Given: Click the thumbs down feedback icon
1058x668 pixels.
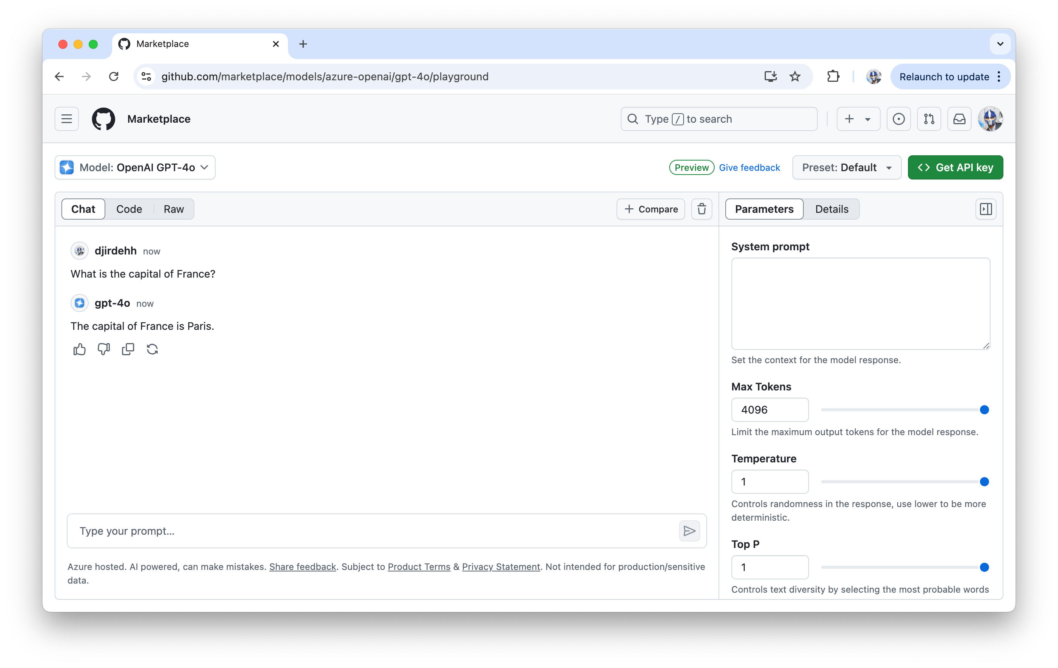Looking at the screenshot, I should coord(102,350).
